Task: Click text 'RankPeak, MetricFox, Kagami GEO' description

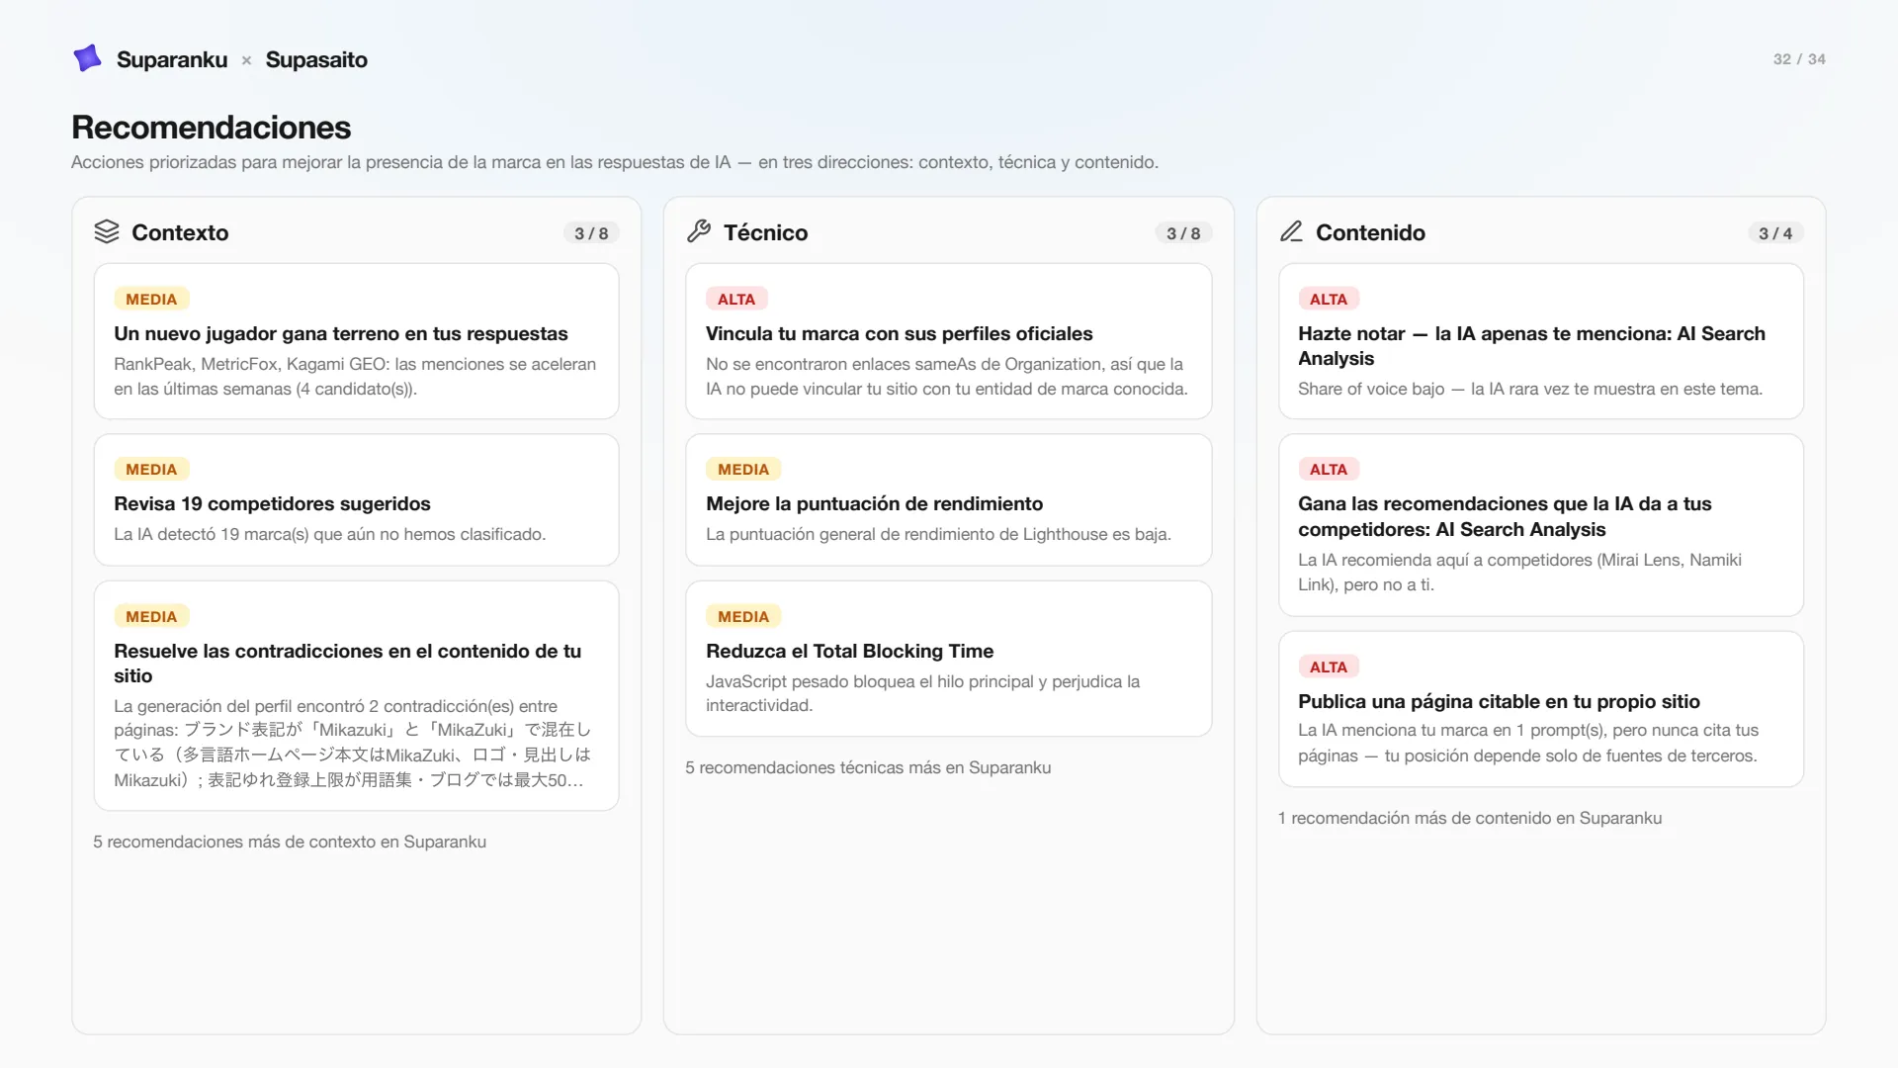Action: 355,377
